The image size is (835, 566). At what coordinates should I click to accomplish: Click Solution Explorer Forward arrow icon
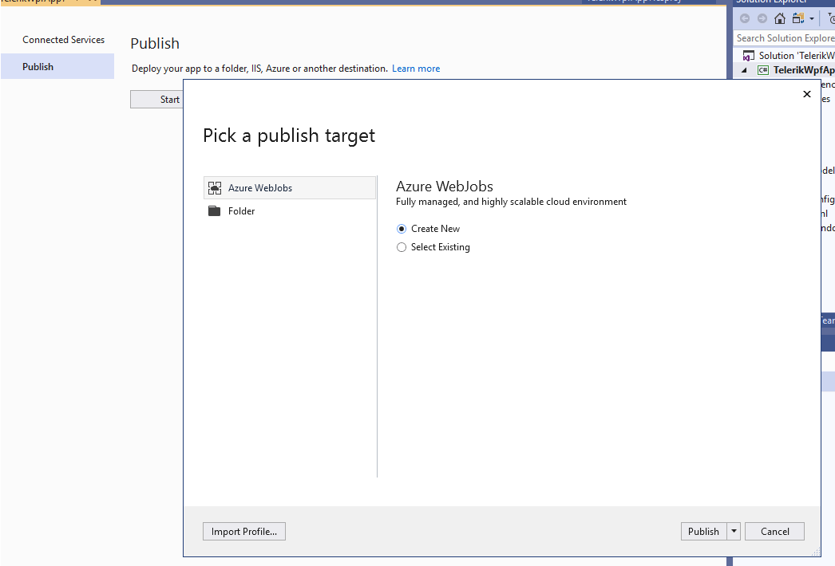(762, 18)
